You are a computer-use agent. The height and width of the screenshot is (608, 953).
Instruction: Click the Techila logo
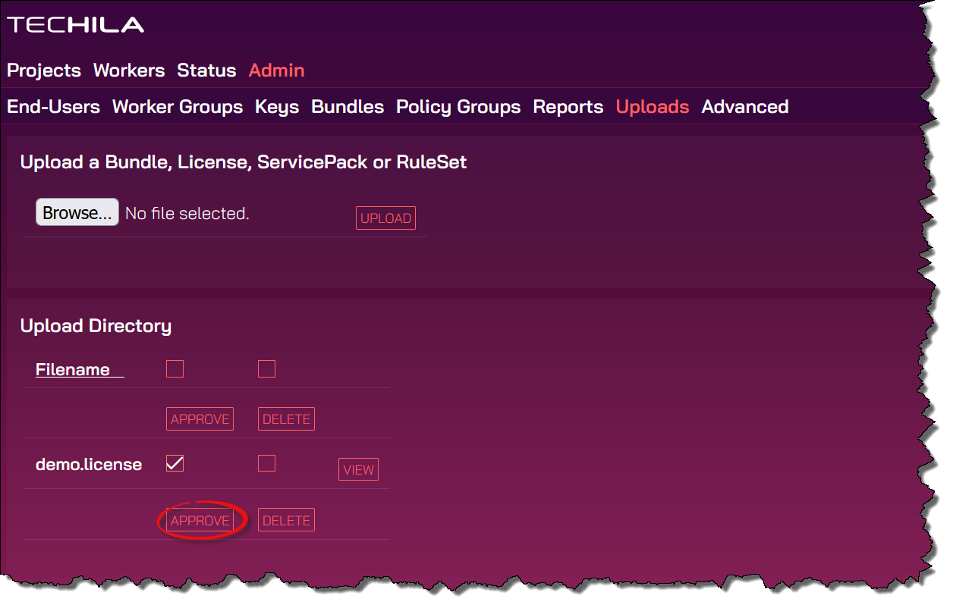point(75,25)
